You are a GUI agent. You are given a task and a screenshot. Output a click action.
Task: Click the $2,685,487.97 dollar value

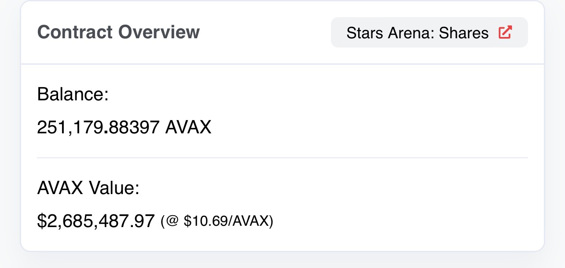click(96, 221)
